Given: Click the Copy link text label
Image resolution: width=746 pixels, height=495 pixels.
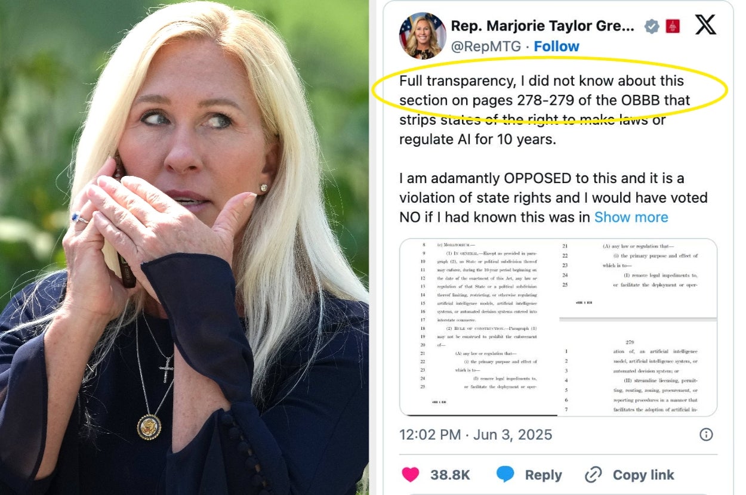Looking at the screenshot, I should [643, 475].
